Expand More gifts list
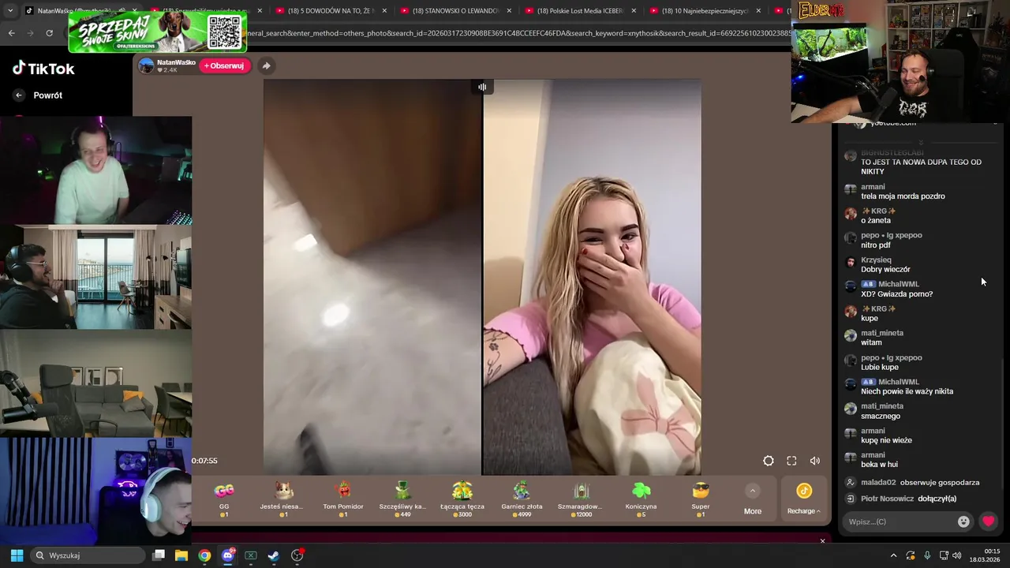This screenshot has width=1010, height=568. (753, 500)
